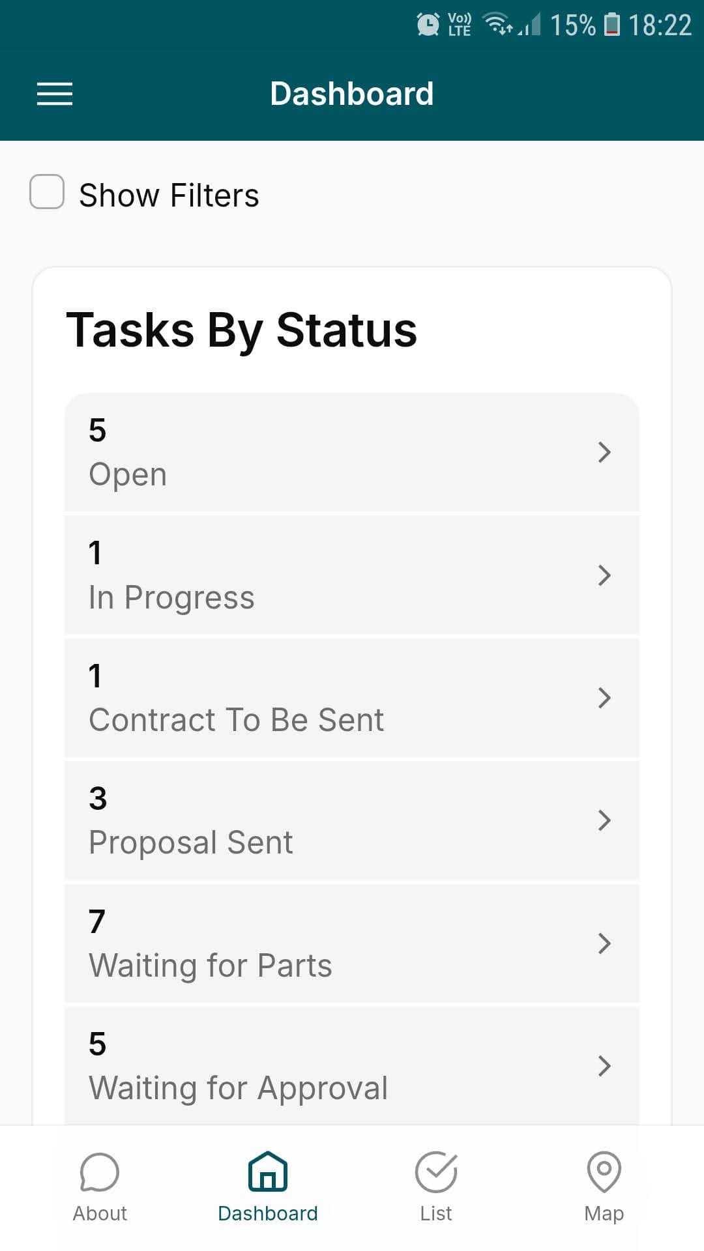Tap the Wi-Fi status bar icon
Image resolution: width=704 pixels, height=1251 pixels.
coord(498,25)
